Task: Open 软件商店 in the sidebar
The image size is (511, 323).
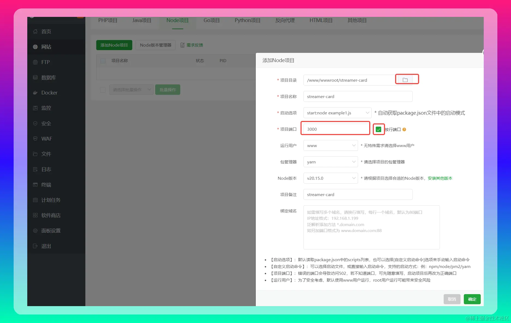Action: point(56,215)
